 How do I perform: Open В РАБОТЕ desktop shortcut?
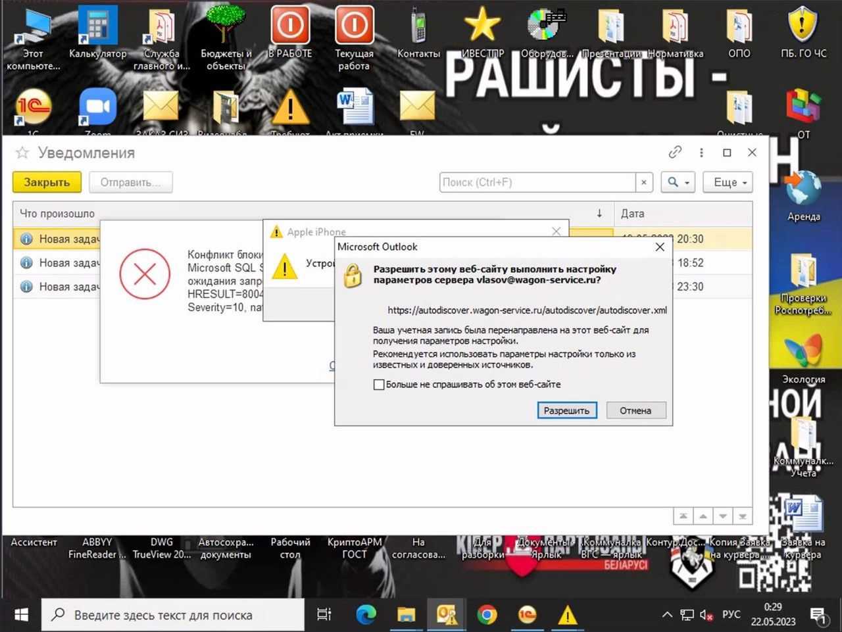(290, 33)
